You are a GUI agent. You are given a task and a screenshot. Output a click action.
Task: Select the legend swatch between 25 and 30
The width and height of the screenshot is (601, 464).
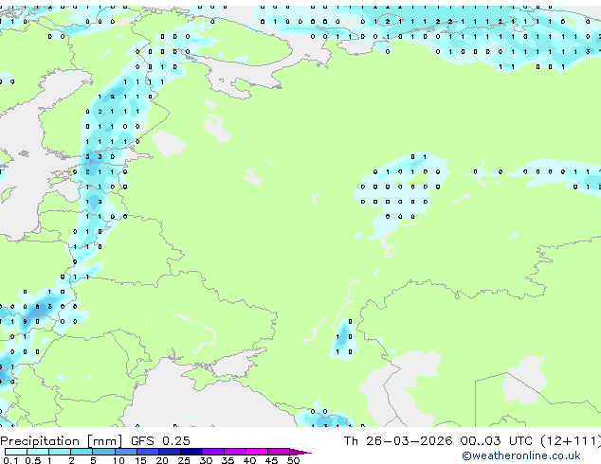pos(191,452)
